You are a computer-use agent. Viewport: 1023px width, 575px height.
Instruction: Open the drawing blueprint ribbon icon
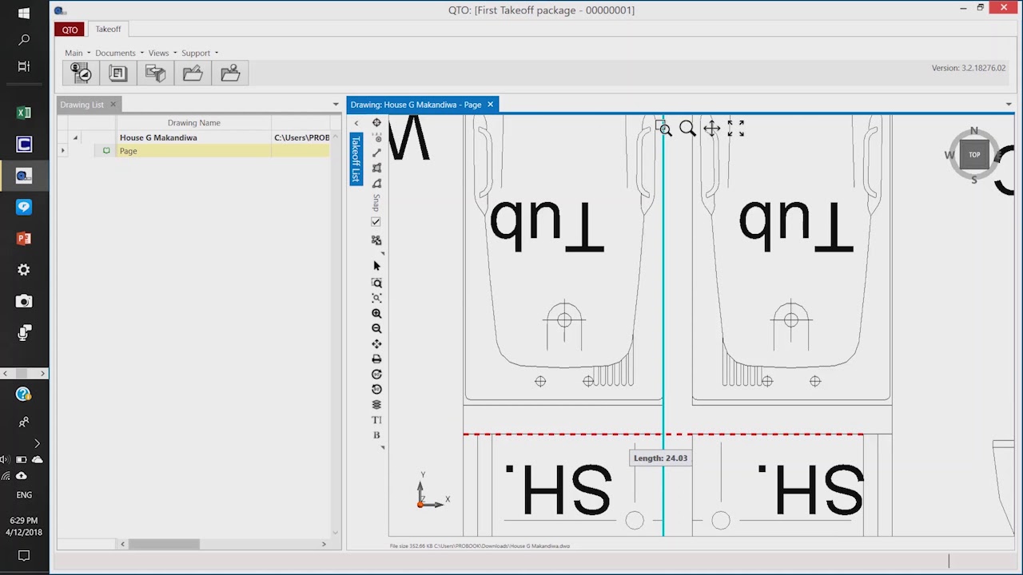pyautogui.click(x=118, y=73)
